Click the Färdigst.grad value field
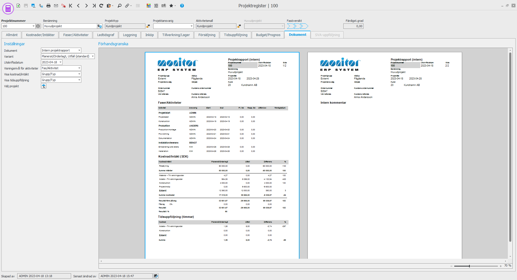The height and width of the screenshot is (280, 517). (x=353, y=26)
